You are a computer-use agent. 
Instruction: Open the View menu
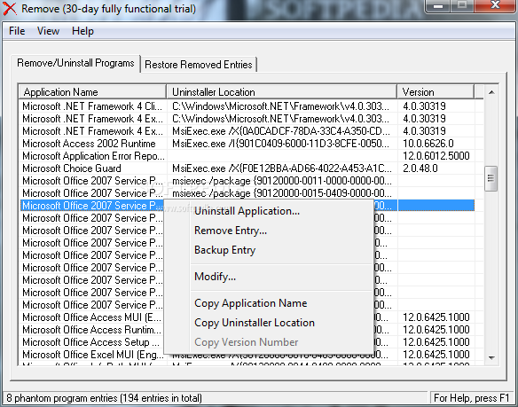pos(48,31)
